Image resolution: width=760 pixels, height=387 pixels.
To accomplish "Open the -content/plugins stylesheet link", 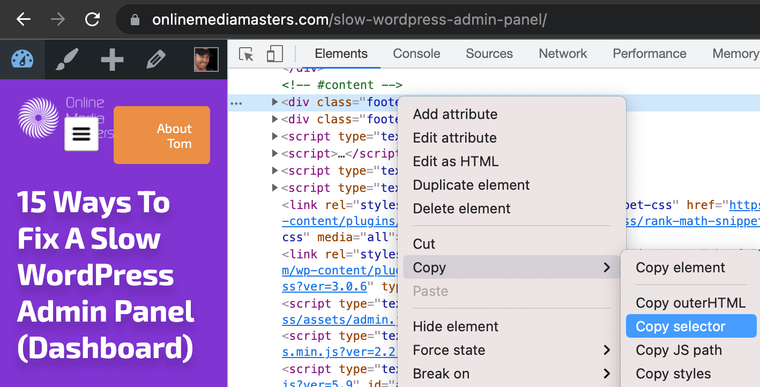I will point(340,222).
